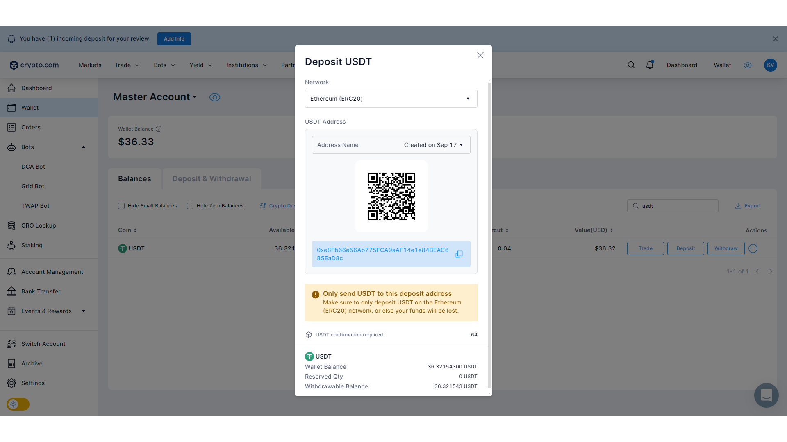Open the search icon in header
The width and height of the screenshot is (787, 442).
tap(632, 65)
